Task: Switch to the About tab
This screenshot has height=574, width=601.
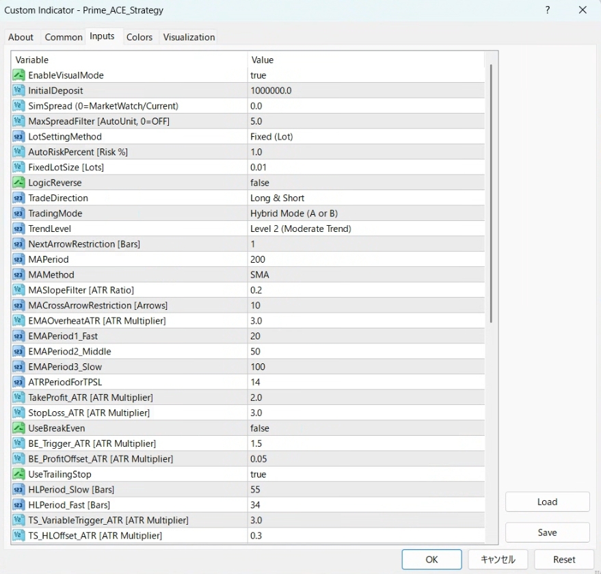Action: [x=21, y=37]
